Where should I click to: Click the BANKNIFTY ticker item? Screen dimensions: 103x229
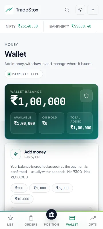(x=70, y=26)
